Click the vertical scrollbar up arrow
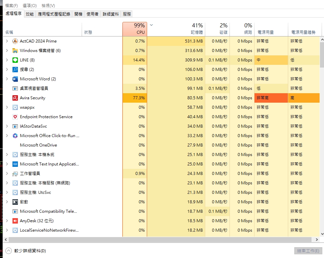The height and width of the screenshot is (258, 324). pos(322,39)
